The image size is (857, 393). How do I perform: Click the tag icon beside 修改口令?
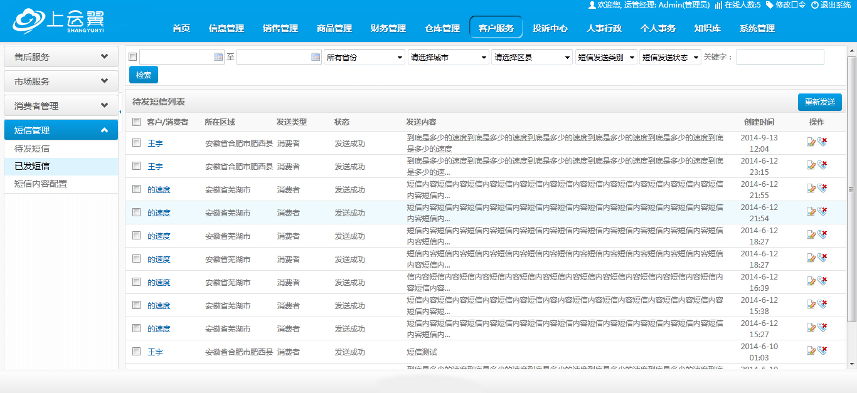click(x=770, y=5)
